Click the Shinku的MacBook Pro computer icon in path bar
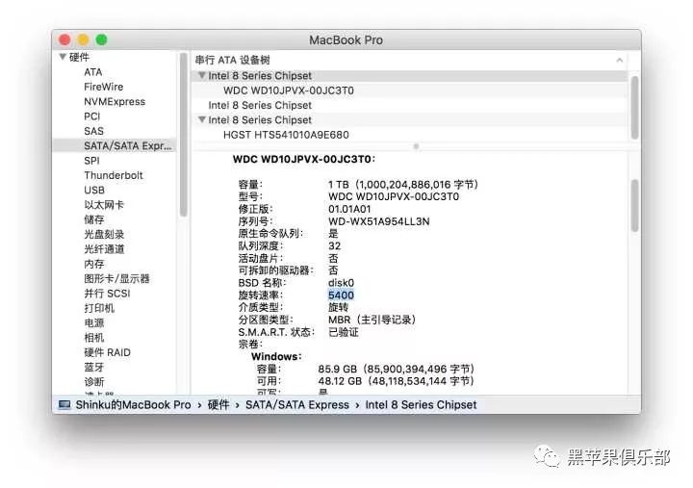This screenshot has height=488, width=693. point(64,404)
